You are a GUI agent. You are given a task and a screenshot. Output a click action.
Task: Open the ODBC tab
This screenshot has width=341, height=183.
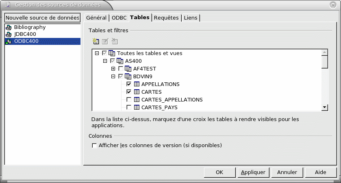[119, 18]
